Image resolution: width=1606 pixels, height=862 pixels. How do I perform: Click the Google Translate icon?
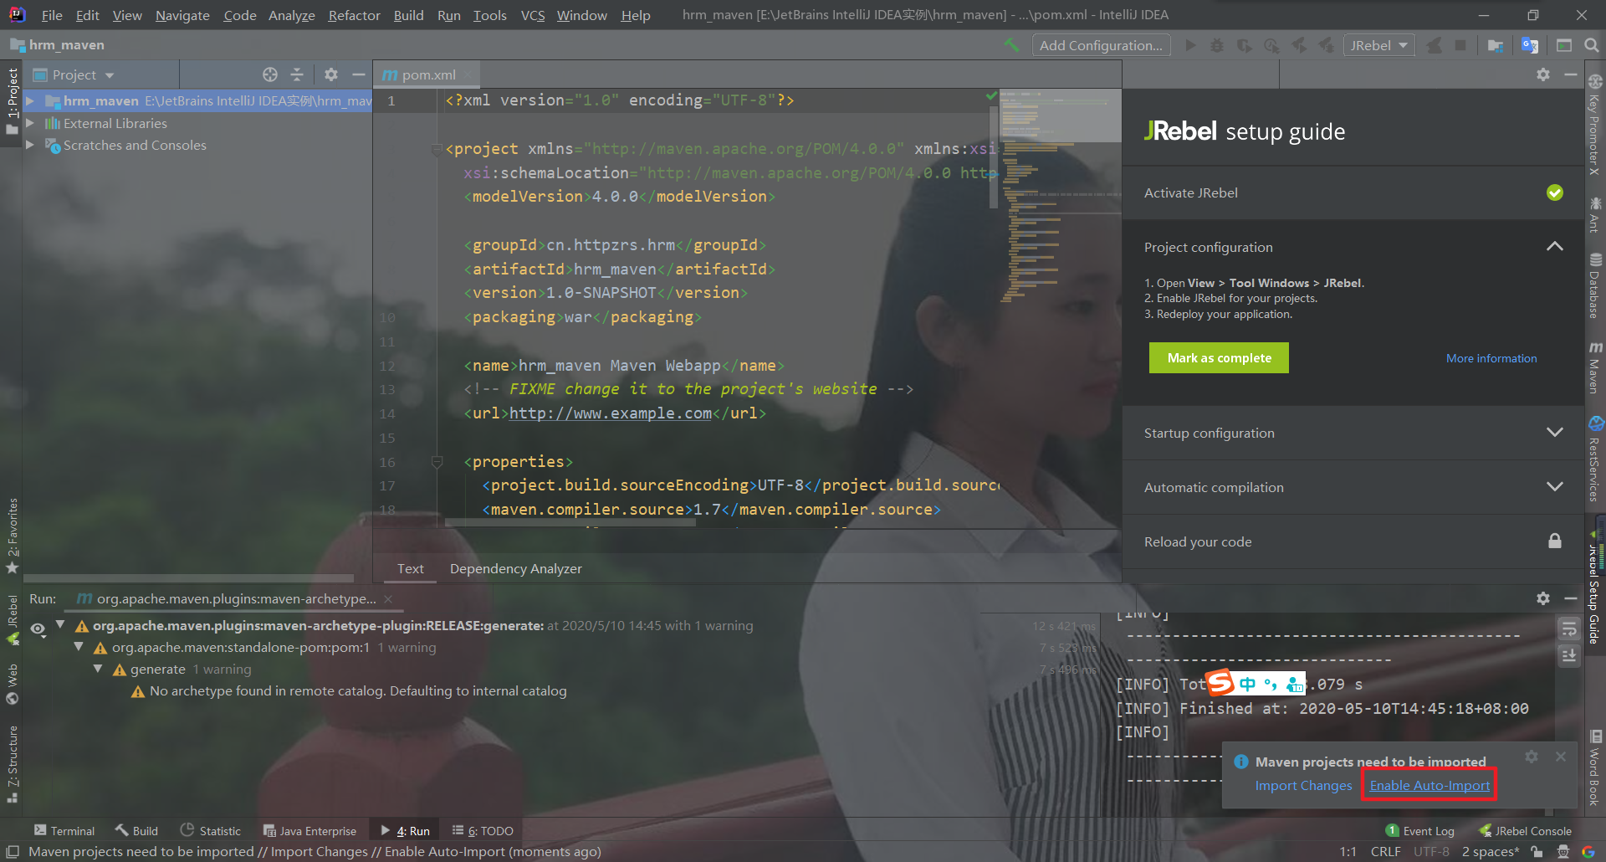(1530, 45)
